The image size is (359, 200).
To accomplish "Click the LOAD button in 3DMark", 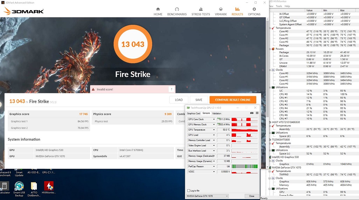I will [179, 100].
